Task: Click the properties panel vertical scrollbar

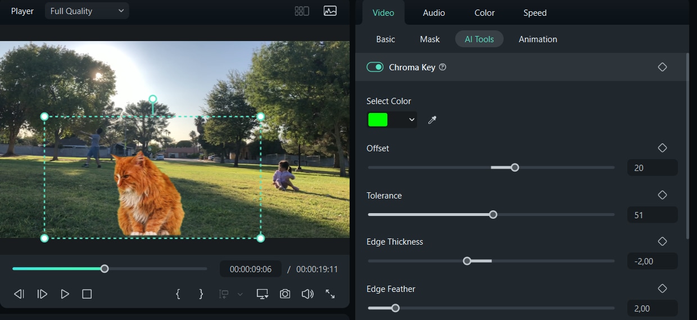Action: 687,145
